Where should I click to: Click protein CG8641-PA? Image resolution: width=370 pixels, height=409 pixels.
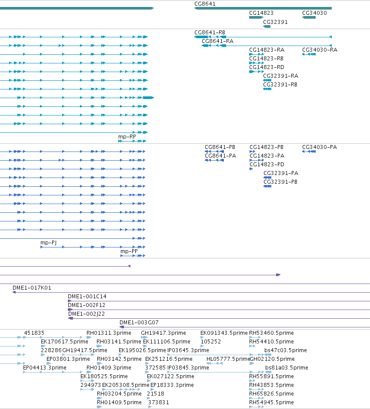tap(220, 156)
